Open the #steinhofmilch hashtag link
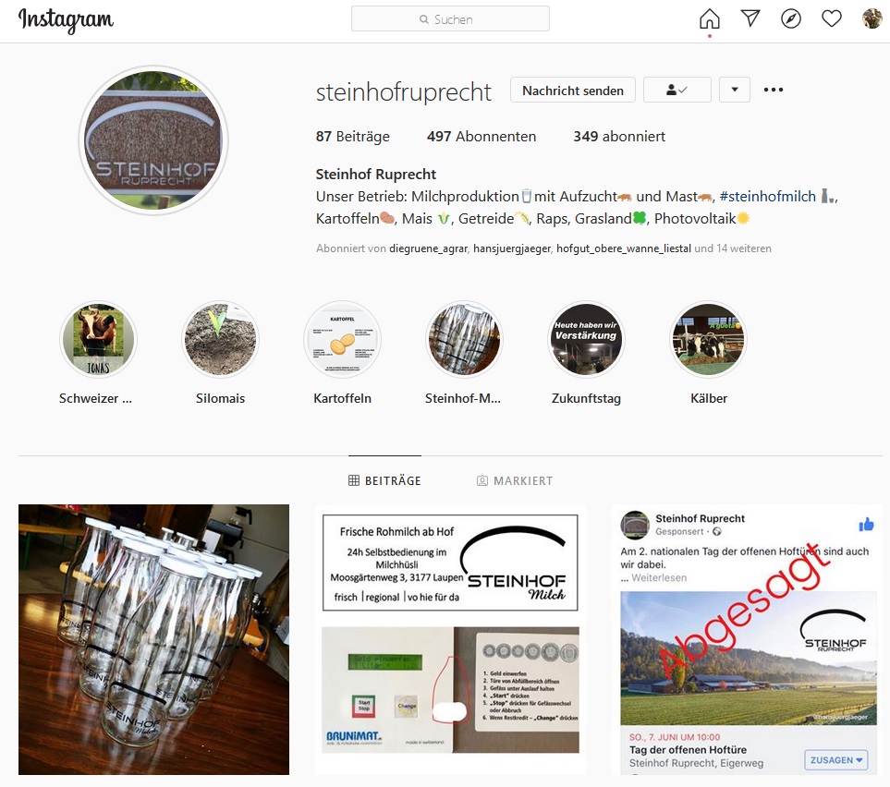Screen dimensions: 890x787 (767, 197)
